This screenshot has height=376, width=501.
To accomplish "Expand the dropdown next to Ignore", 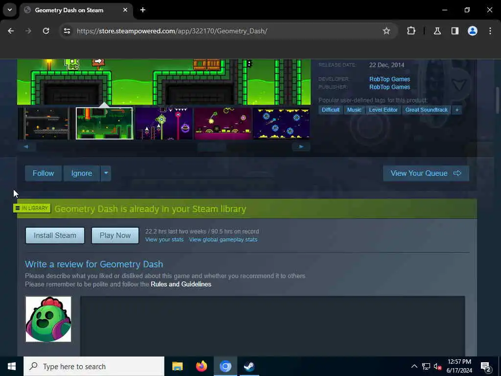I will (x=106, y=173).
